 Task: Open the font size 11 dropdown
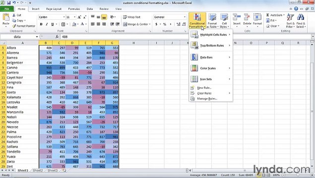(75, 17)
